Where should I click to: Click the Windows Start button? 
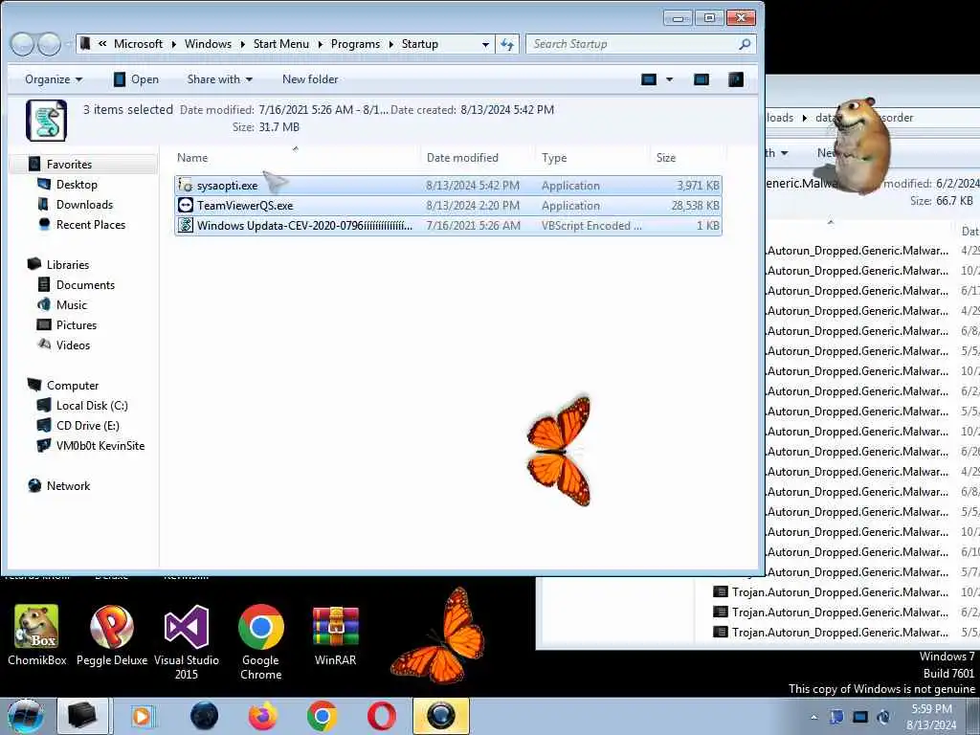25,716
